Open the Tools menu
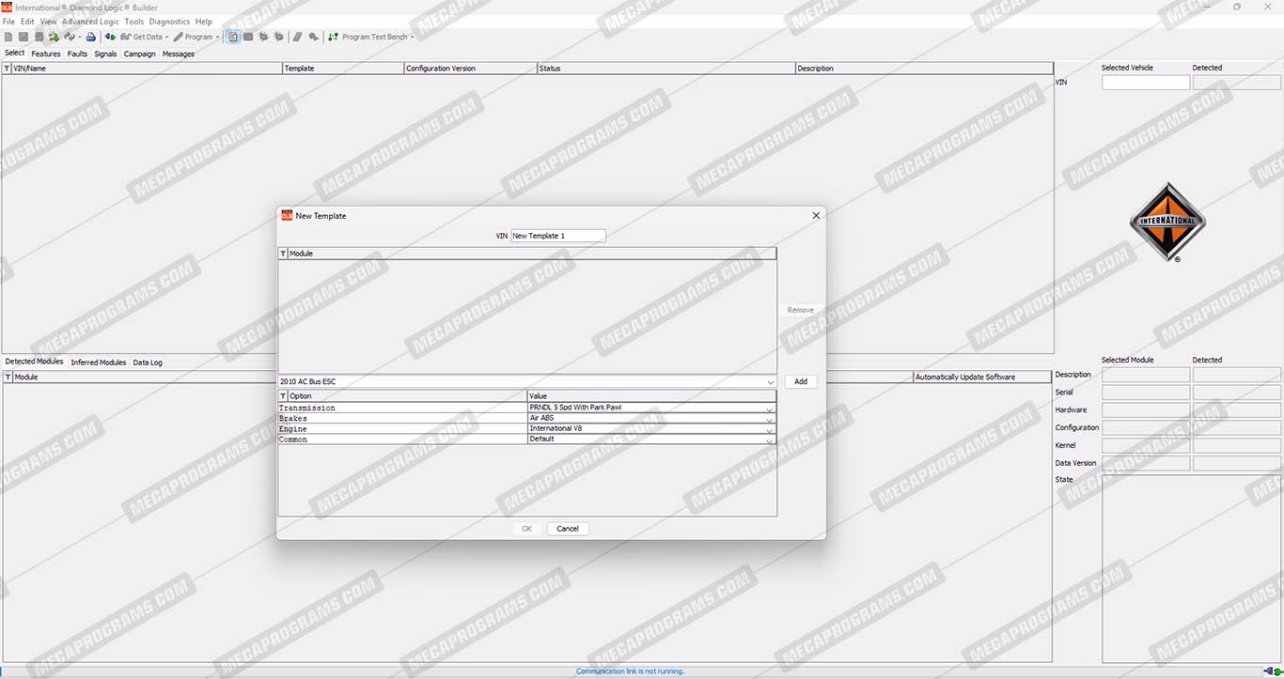Viewport: 1284px width, 679px height. click(134, 22)
